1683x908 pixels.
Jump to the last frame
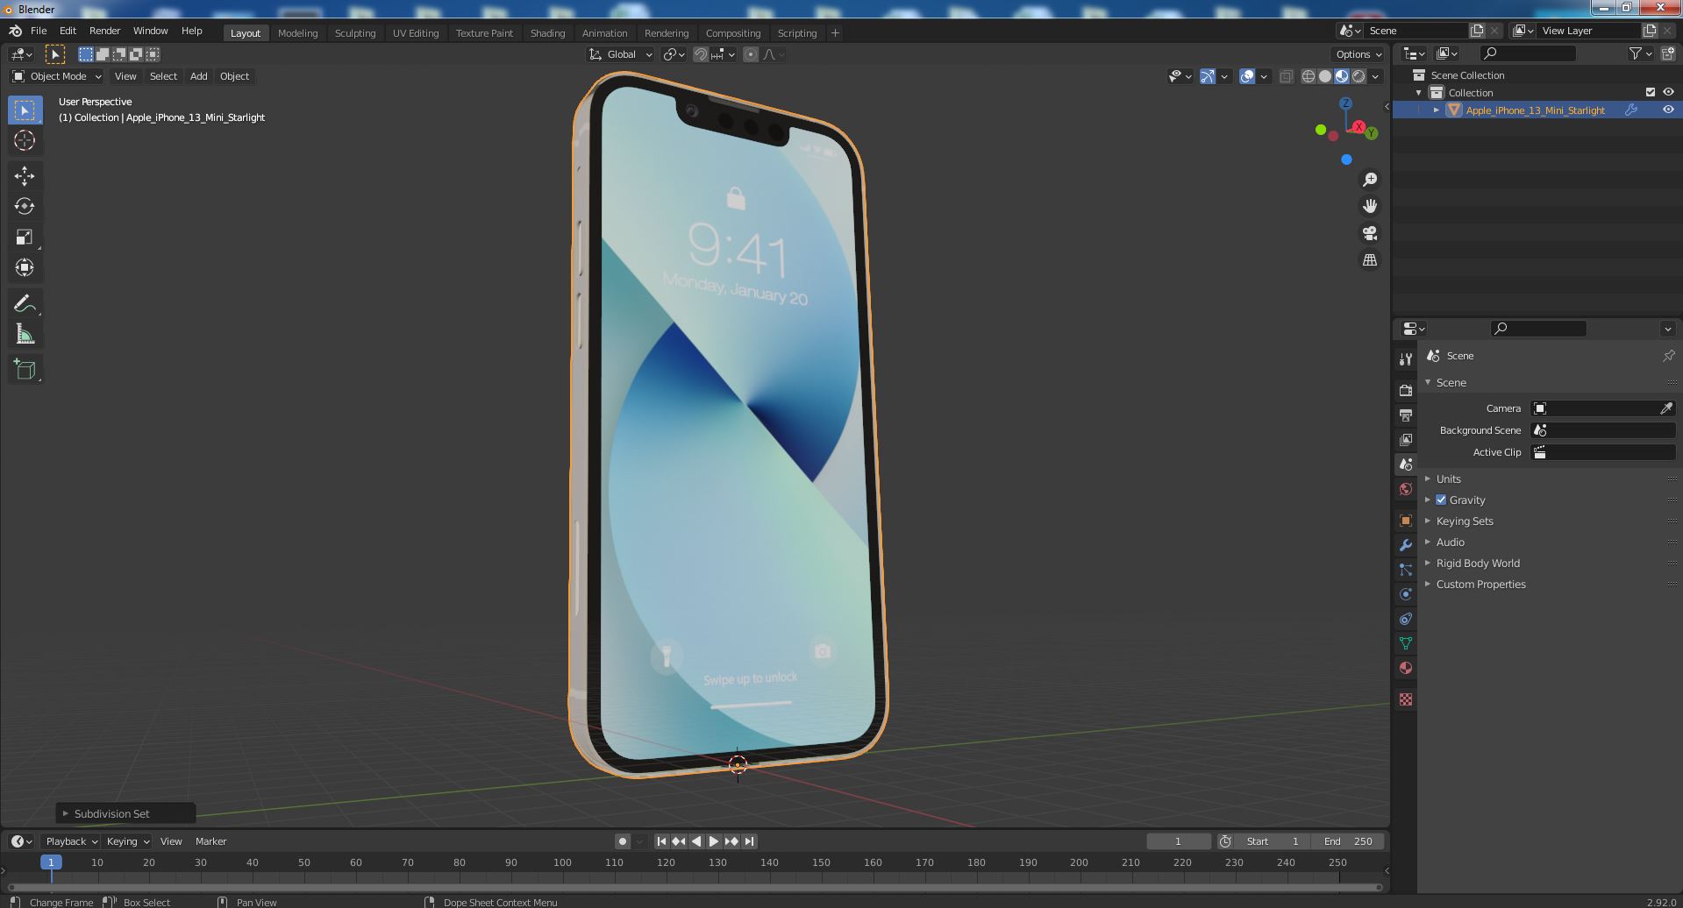tap(749, 841)
